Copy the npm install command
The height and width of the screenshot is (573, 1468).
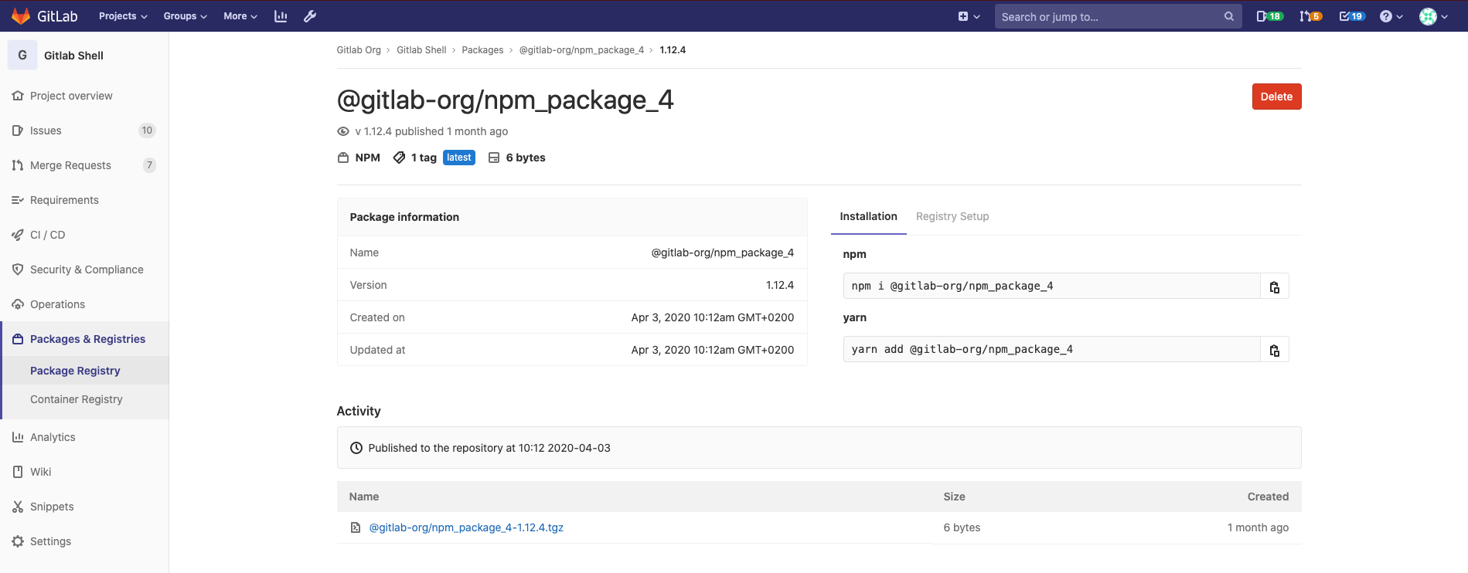(x=1274, y=286)
